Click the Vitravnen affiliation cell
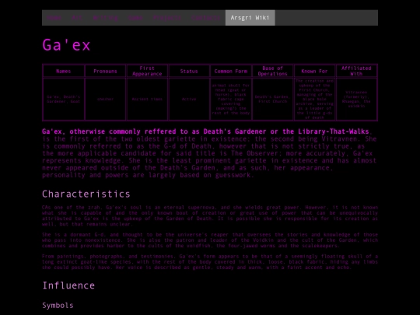This screenshot has width=420, height=315. [x=356, y=99]
